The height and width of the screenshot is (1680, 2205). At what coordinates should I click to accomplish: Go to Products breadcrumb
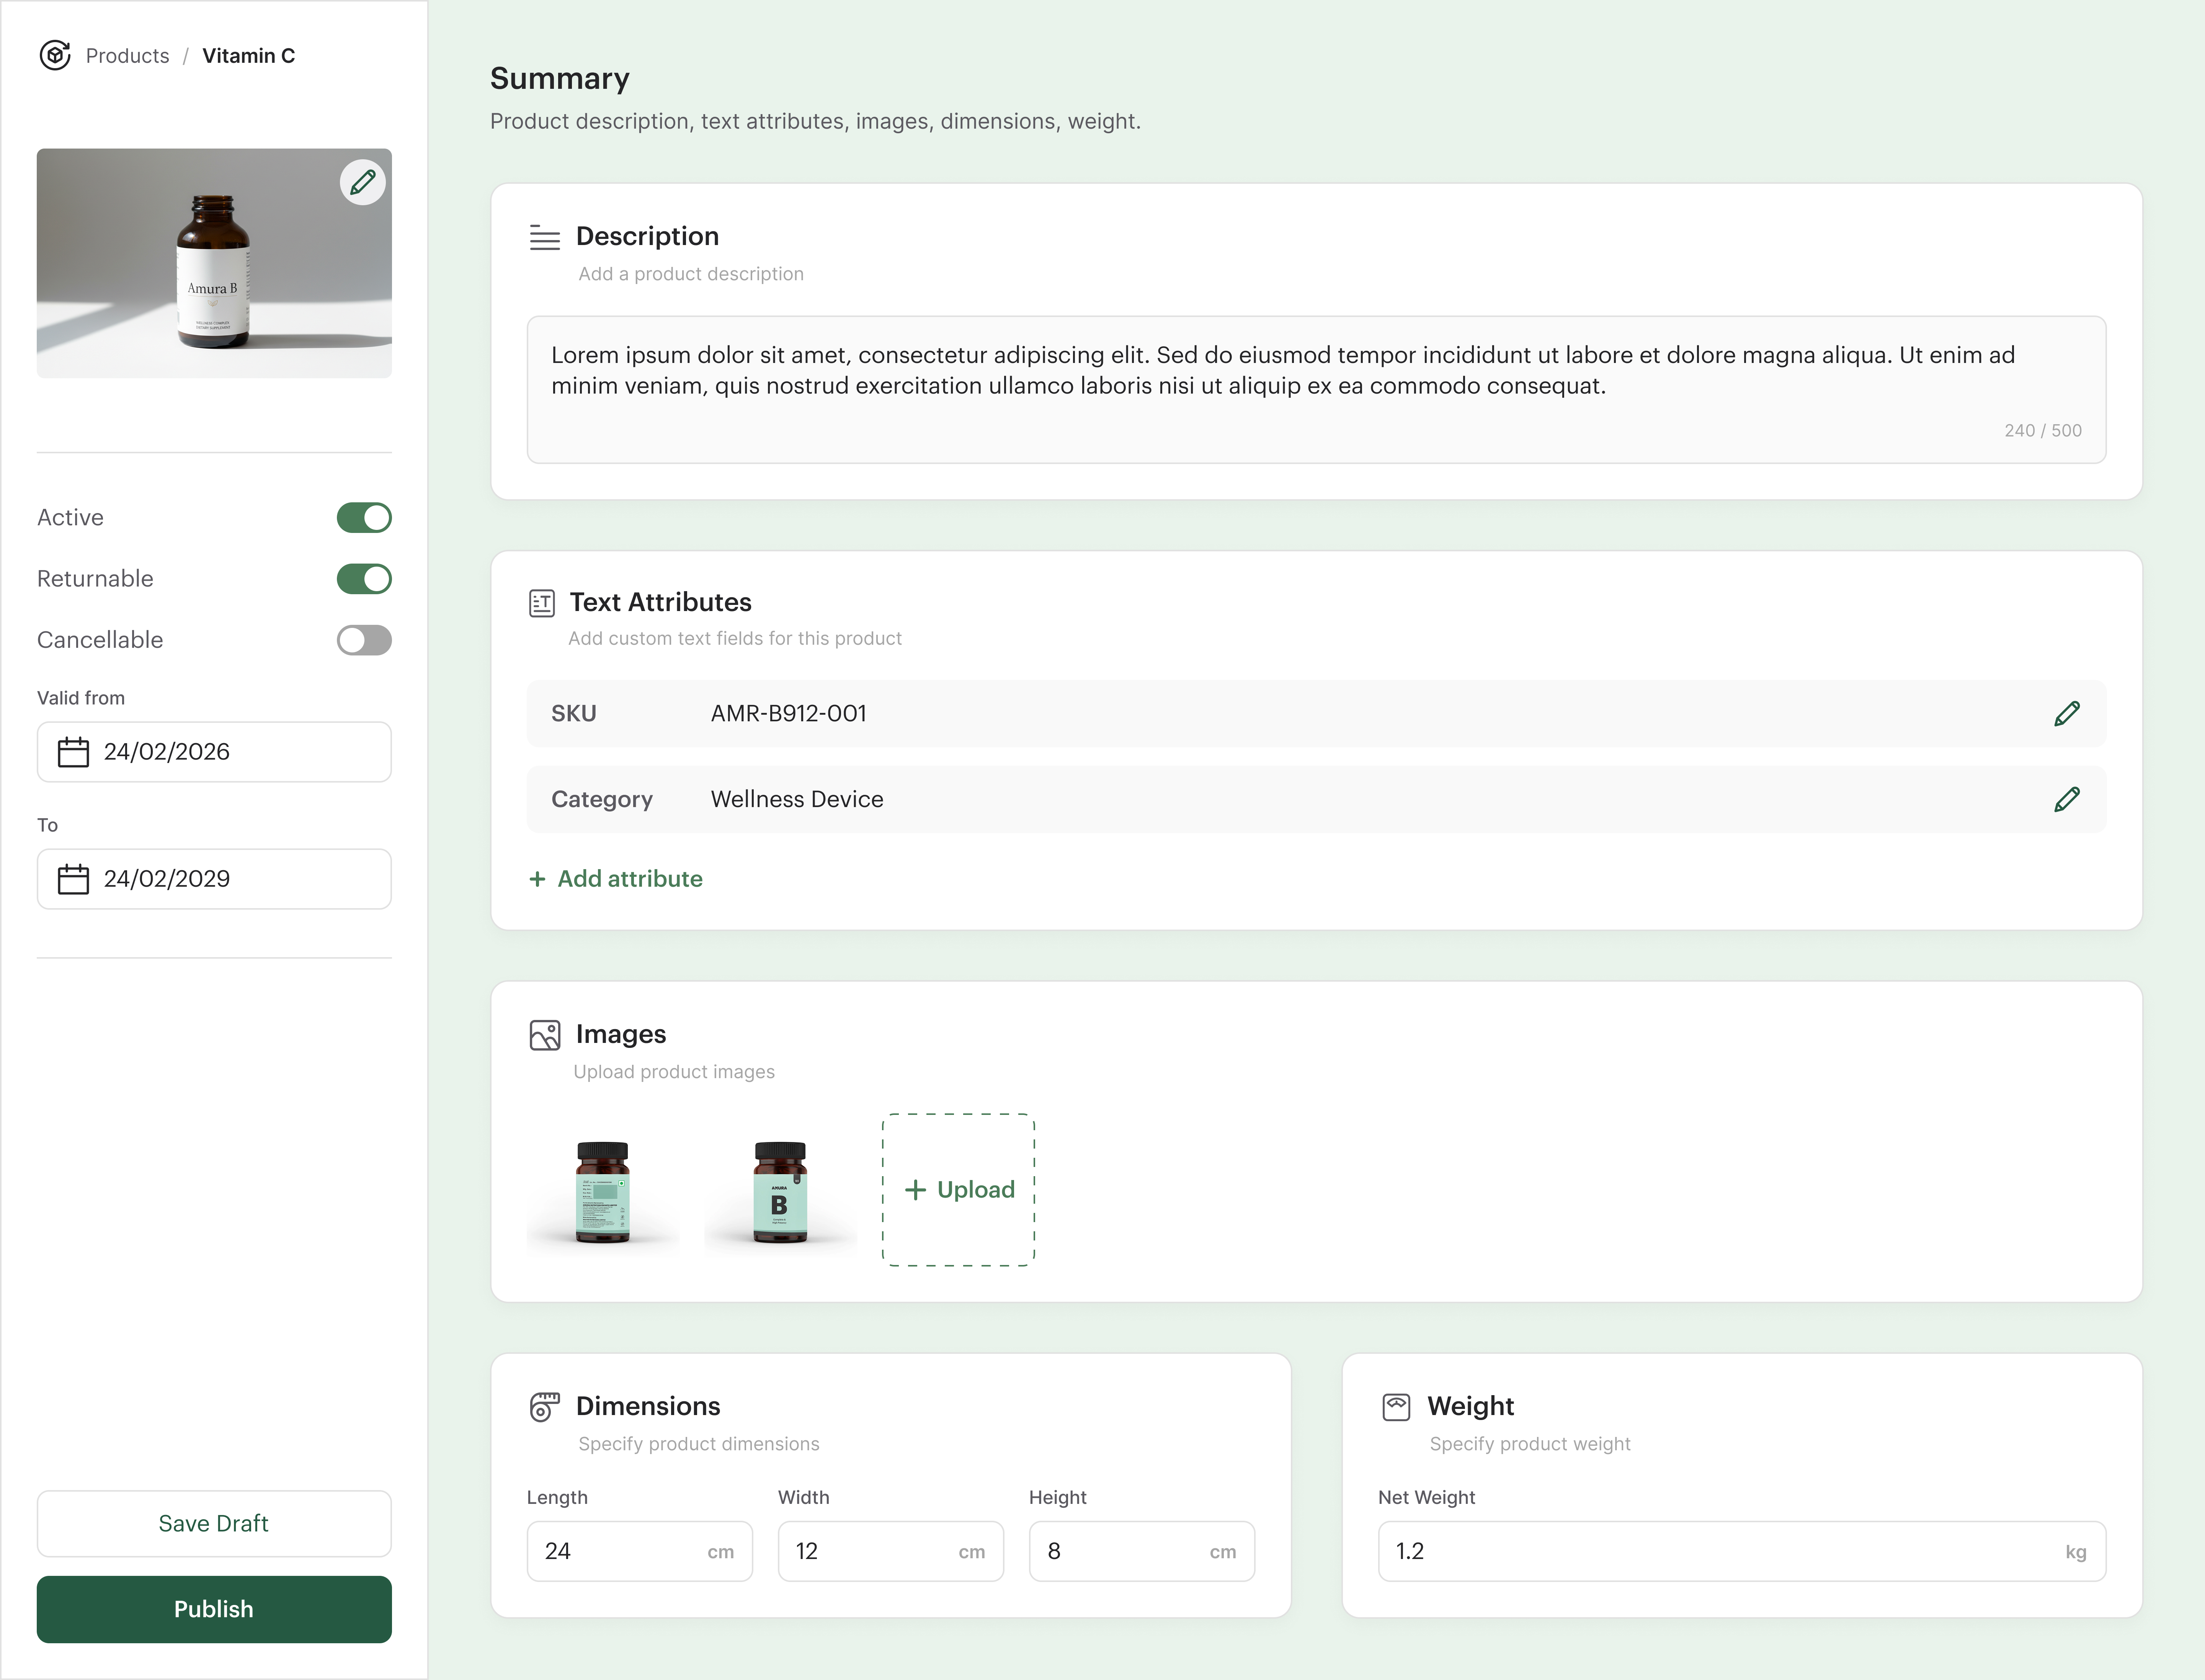(128, 56)
